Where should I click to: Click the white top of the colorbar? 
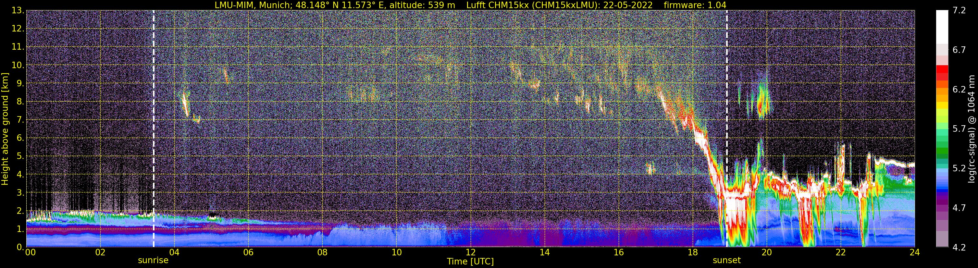(x=942, y=27)
